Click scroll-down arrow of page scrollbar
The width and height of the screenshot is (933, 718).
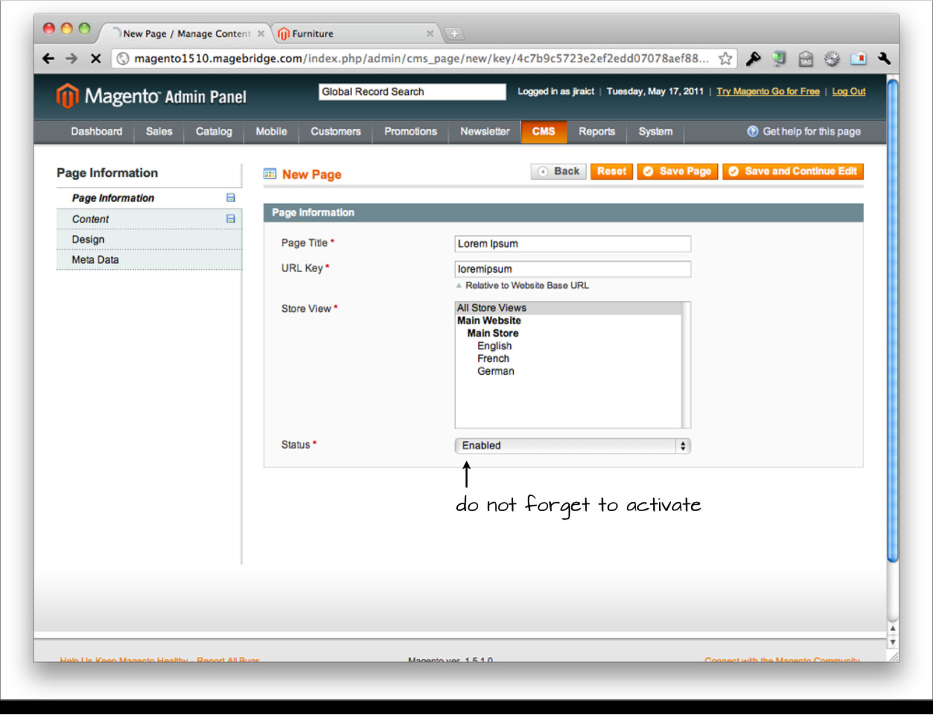[893, 642]
